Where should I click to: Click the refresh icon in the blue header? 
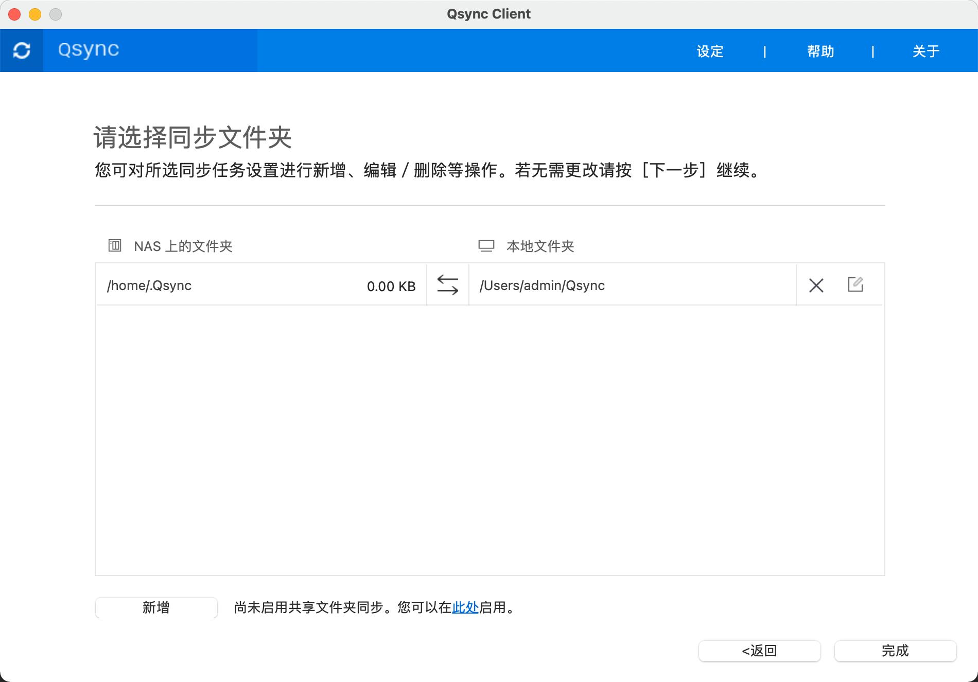(22, 50)
